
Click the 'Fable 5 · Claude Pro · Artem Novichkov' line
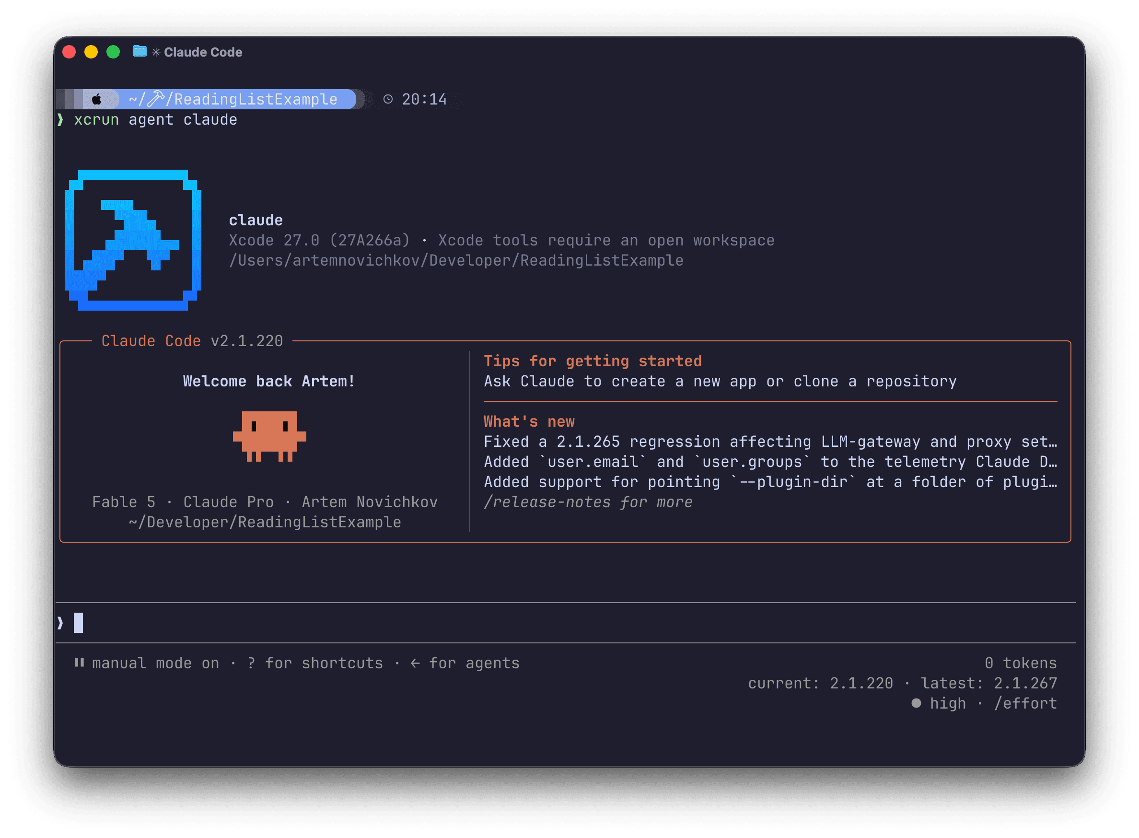265,501
